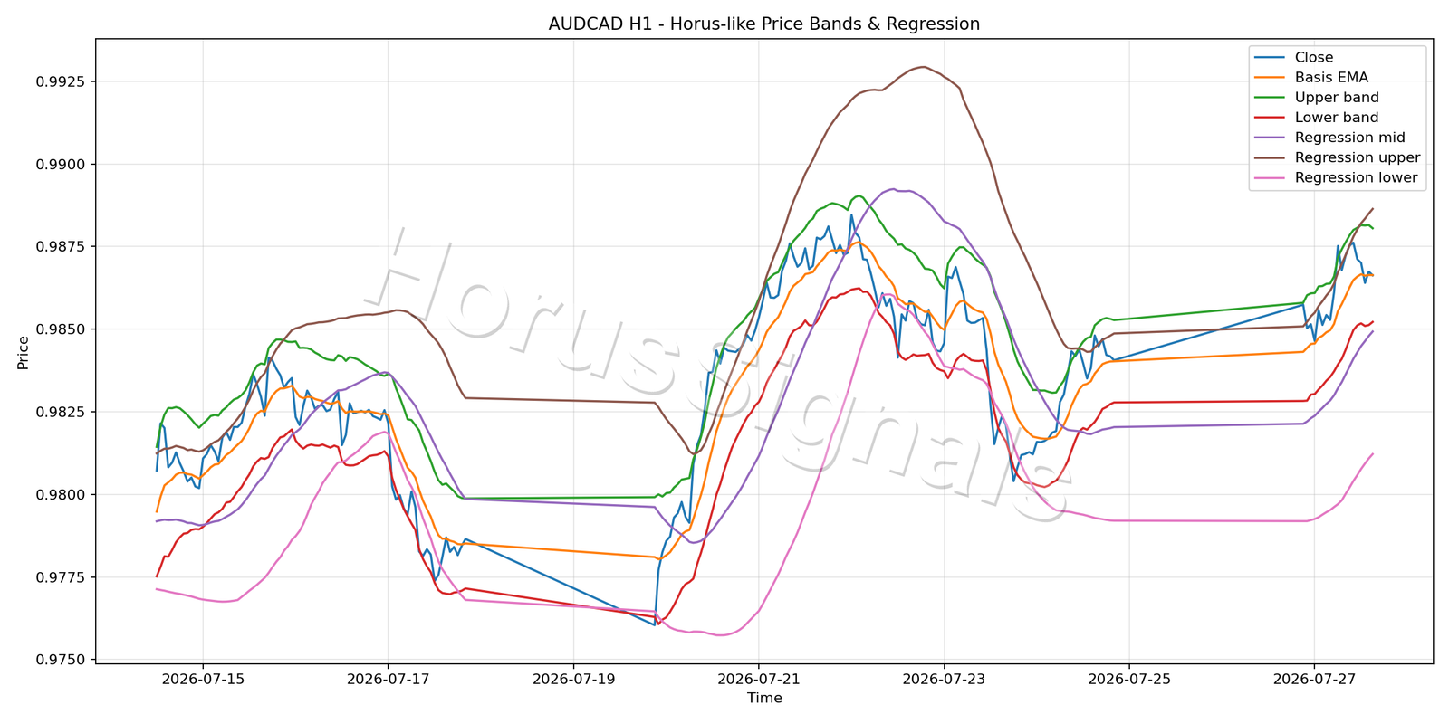Click the peak of the brown Regression upper line
This screenshot has width=1449, height=724.
(x=922, y=67)
